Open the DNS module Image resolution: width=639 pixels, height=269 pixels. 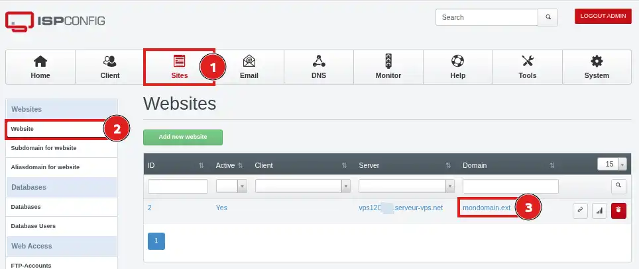tap(319, 67)
